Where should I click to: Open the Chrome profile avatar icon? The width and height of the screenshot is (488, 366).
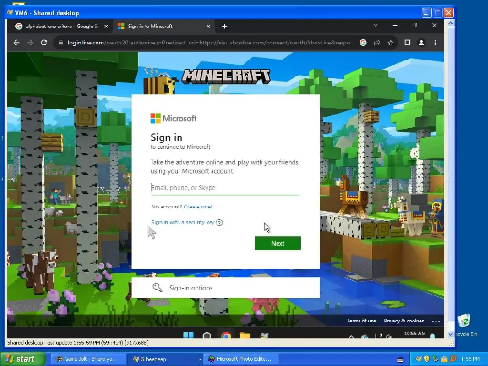pos(421,42)
